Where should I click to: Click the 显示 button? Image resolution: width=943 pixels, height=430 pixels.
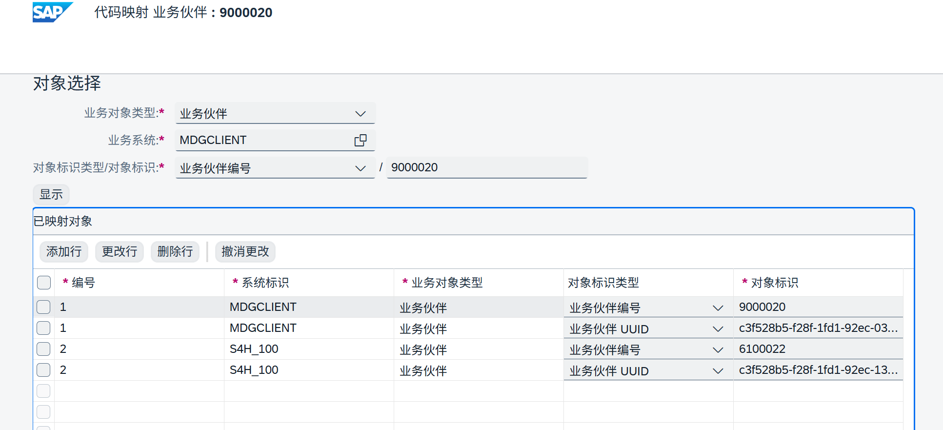pos(51,194)
